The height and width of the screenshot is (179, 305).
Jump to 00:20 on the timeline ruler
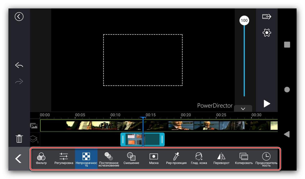pos(186,115)
